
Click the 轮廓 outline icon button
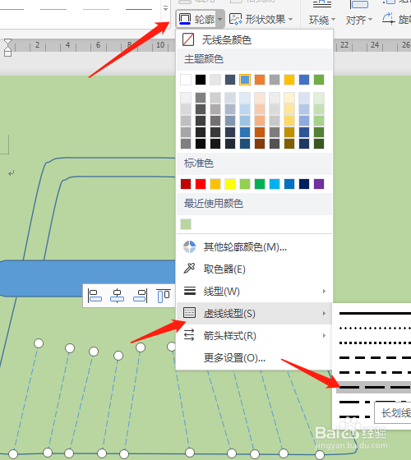[x=185, y=19]
